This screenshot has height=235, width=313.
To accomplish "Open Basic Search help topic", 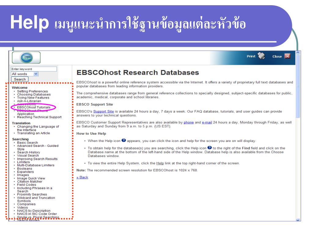I will click(27, 143).
